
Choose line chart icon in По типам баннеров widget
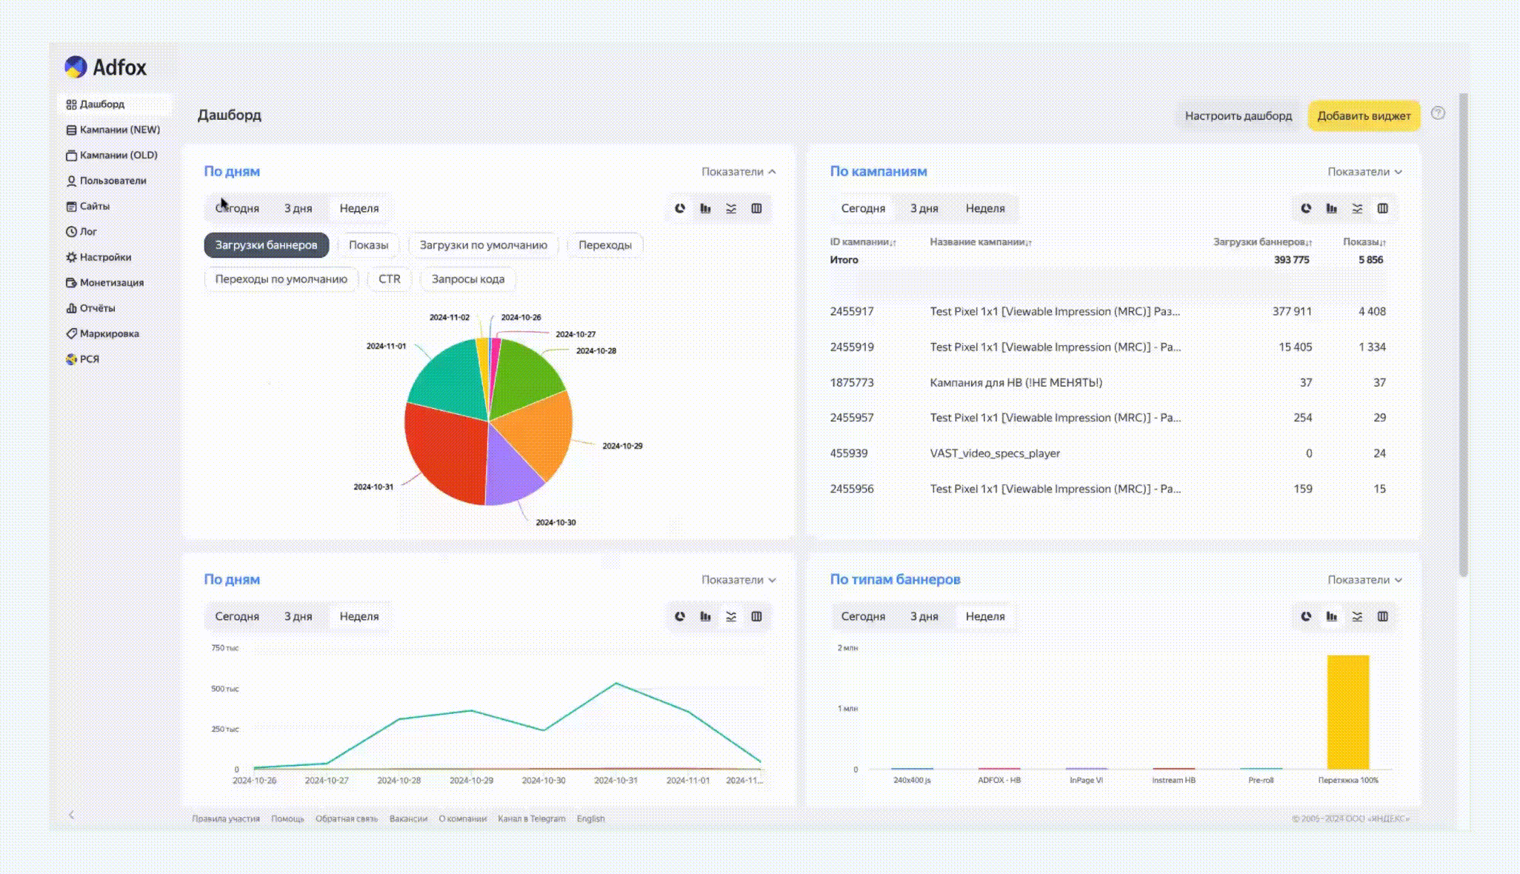(1356, 617)
